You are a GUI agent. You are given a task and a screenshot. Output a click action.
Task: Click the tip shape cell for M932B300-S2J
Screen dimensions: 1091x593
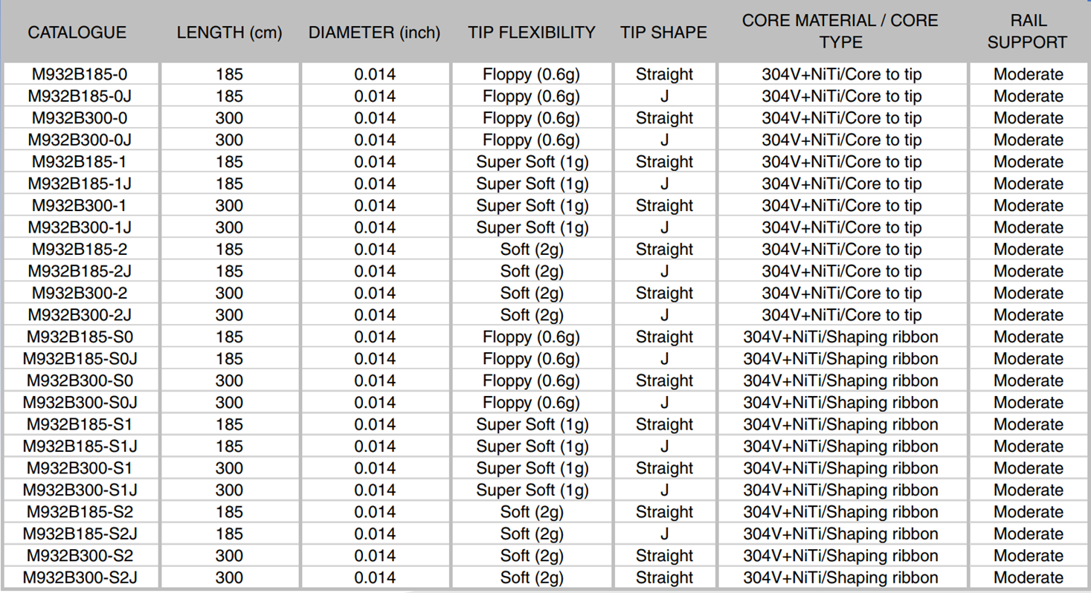coord(664,577)
